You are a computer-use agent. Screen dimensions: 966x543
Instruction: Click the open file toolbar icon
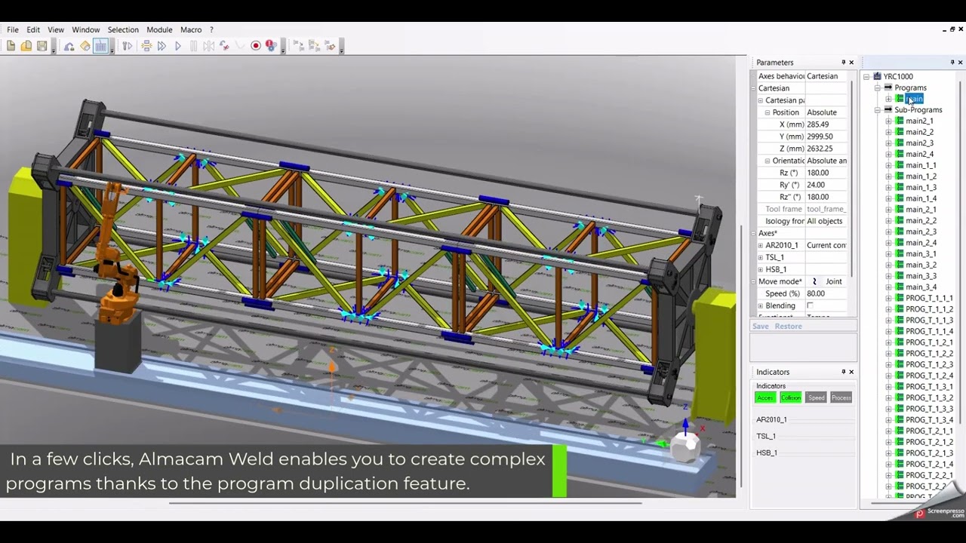[x=26, y=46]
